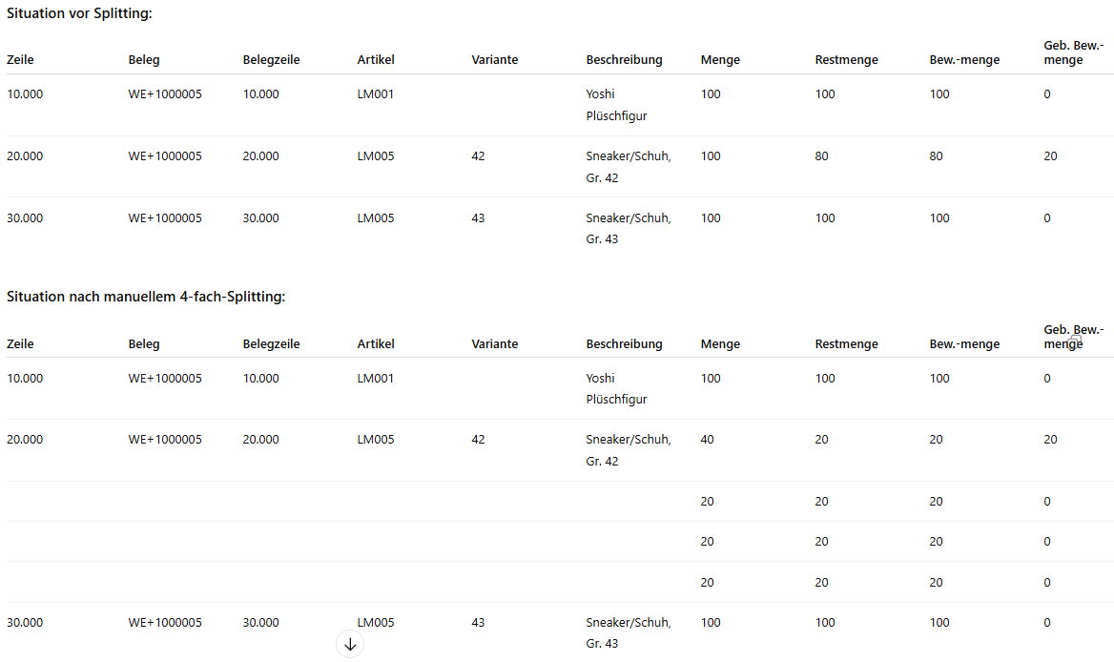Viewport: 1114px width, 662px height.
Task: Click the copy icon on the second table header
Action: click(x=1076, y=339)
